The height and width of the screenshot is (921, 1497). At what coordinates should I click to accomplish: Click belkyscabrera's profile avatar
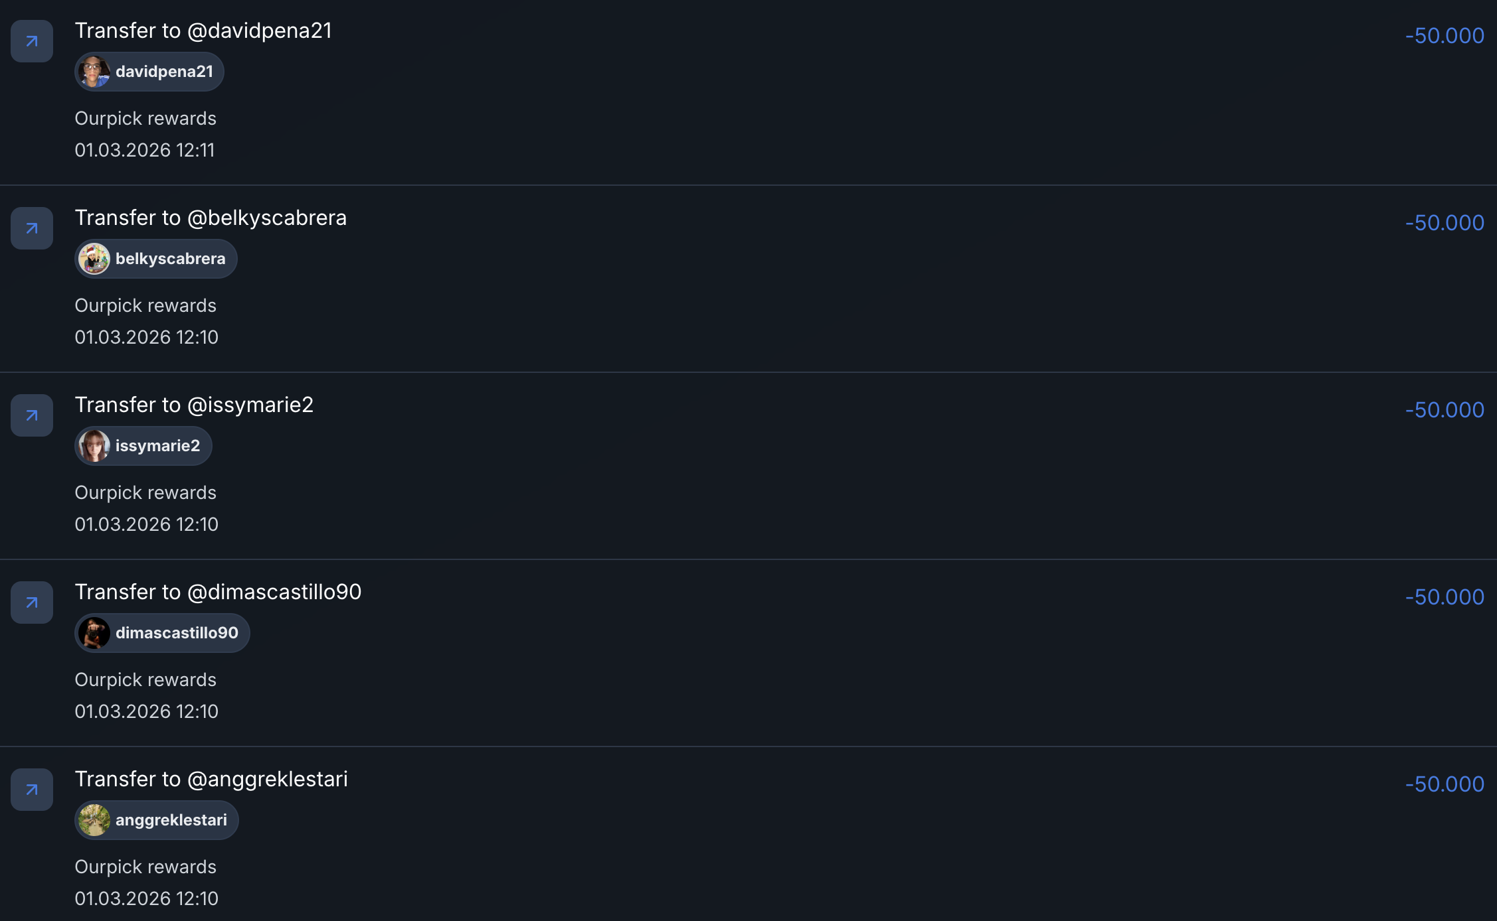tap(94, 259)
